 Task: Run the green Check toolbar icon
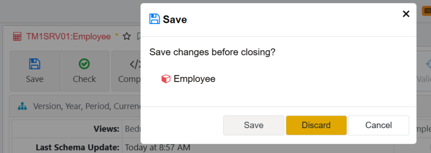tap(84, 64)
